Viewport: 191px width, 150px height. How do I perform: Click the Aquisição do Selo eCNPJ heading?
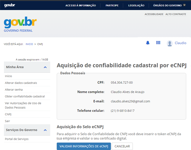point(80,127)
